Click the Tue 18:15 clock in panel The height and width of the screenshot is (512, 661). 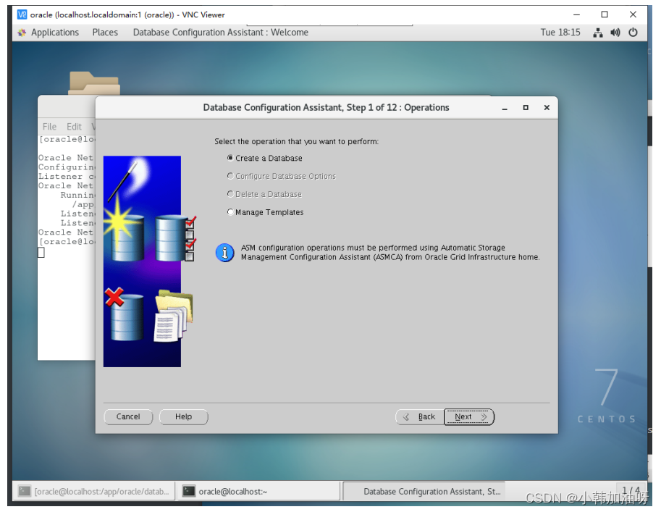coord(560,33)
